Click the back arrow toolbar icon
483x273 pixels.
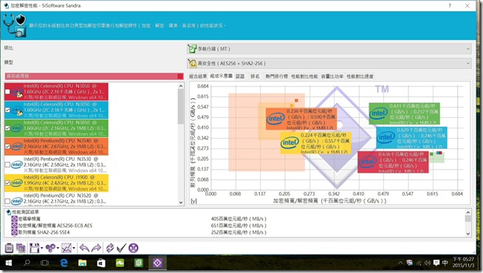click(84, 248)
